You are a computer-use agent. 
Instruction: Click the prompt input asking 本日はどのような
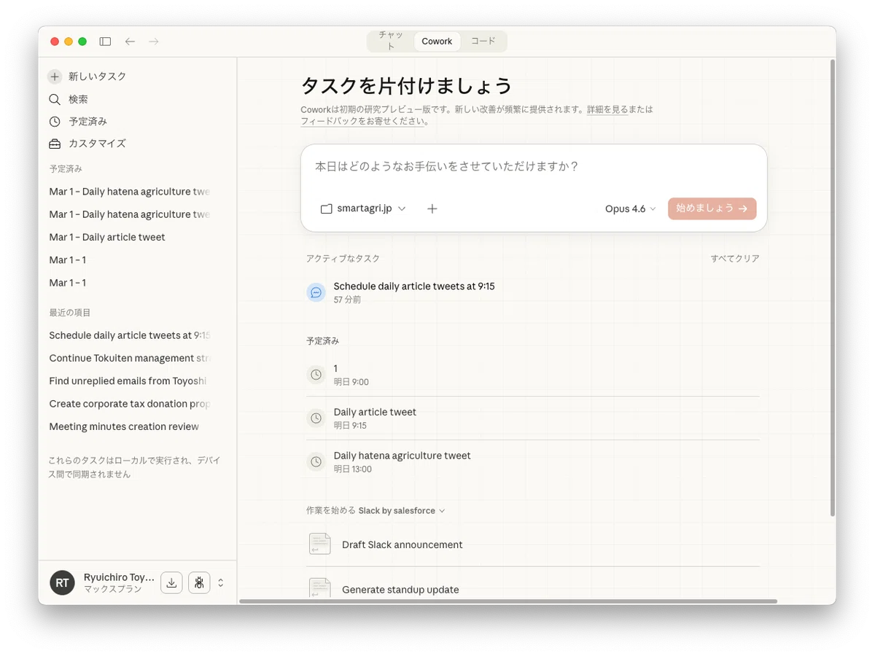click(x=534, y=167)
